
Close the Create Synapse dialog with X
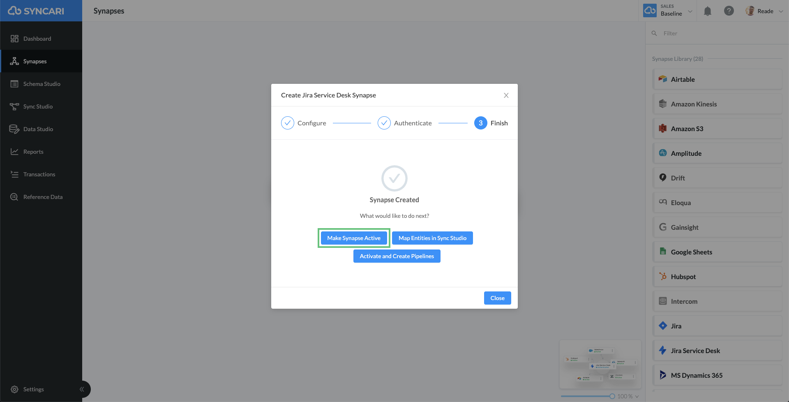tap(506, 95)
